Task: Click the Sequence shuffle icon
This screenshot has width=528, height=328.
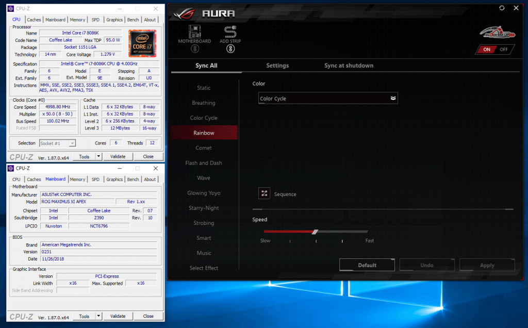Action: tap(265, 193)
